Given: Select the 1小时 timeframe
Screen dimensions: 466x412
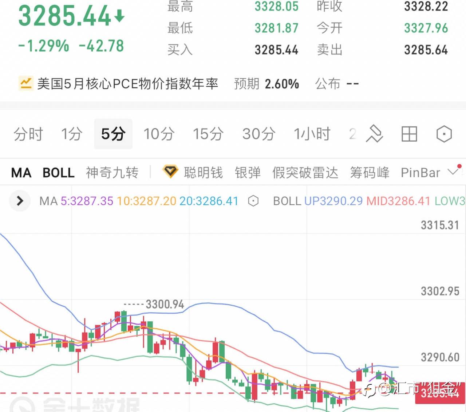Looking at the screenshot, I should click(312, 134).
